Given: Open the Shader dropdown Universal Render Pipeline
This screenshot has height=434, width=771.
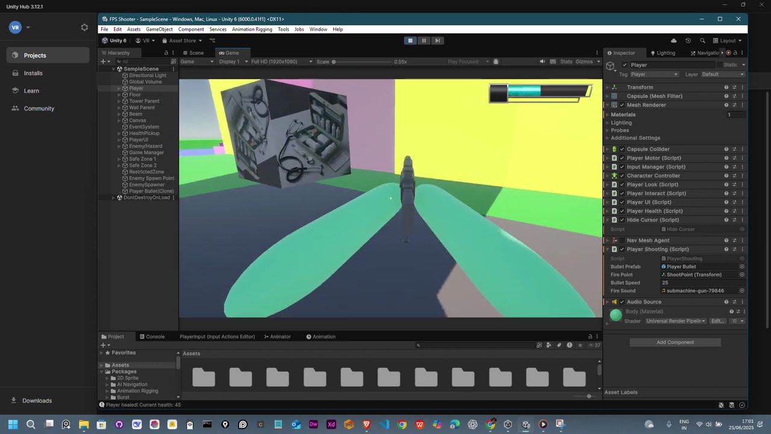Looking at the screenshot, I should 676,321.
